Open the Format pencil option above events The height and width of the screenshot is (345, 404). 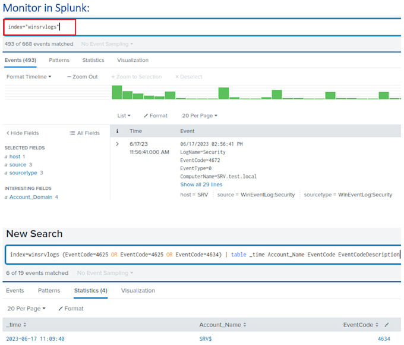[x=156, y=115]
